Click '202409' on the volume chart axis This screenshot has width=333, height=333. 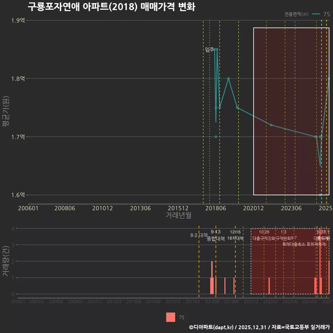click(x=309, y=301)
